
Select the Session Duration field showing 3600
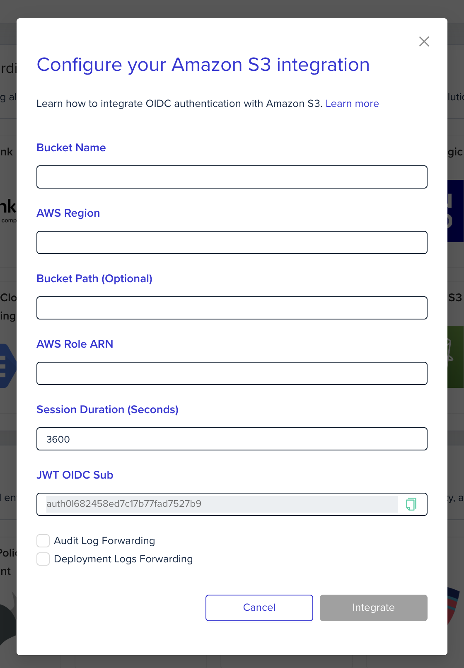click(x=232, y=439)
